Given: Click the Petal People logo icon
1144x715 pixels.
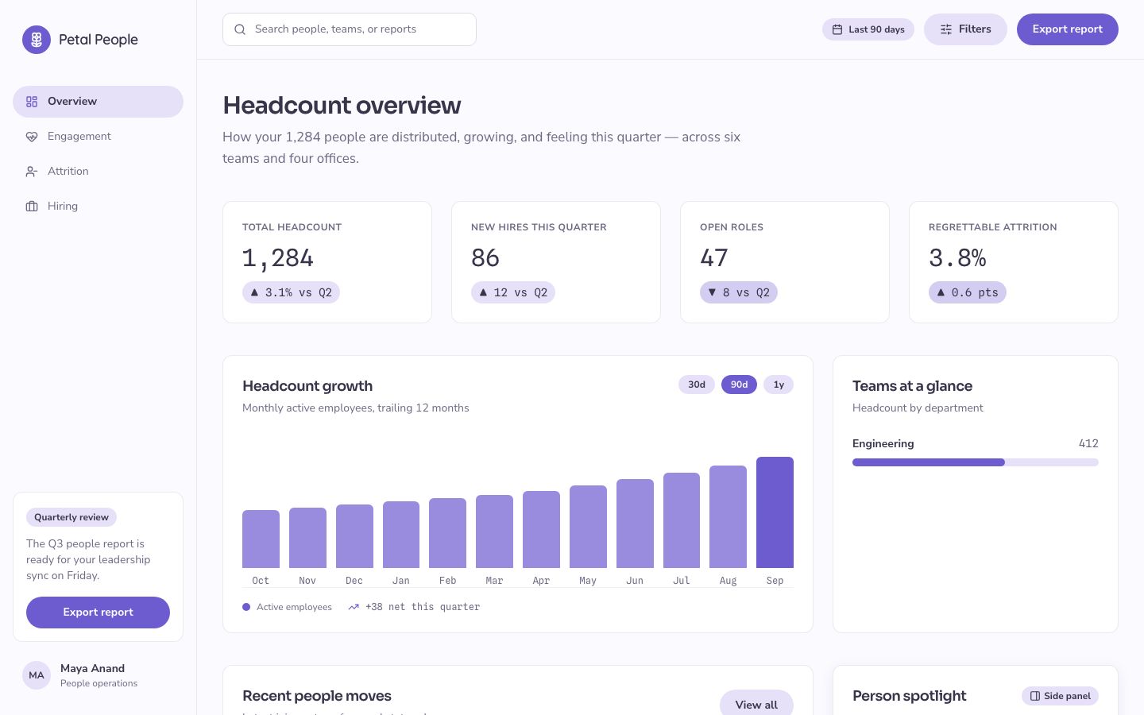Looking at the screenshot, I should pos(37,40).
